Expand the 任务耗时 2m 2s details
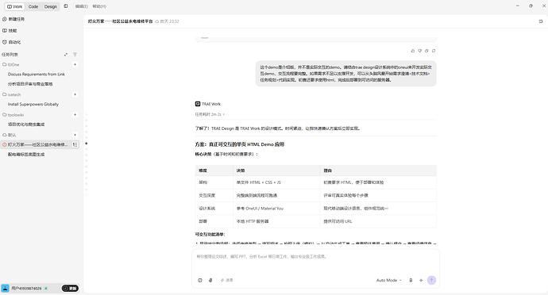Viewport: 548px width, 295px height. point(210,114)
